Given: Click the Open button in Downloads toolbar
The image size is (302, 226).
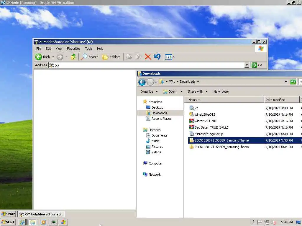Looking at the screenshot, I should click(x=170, y=92).
